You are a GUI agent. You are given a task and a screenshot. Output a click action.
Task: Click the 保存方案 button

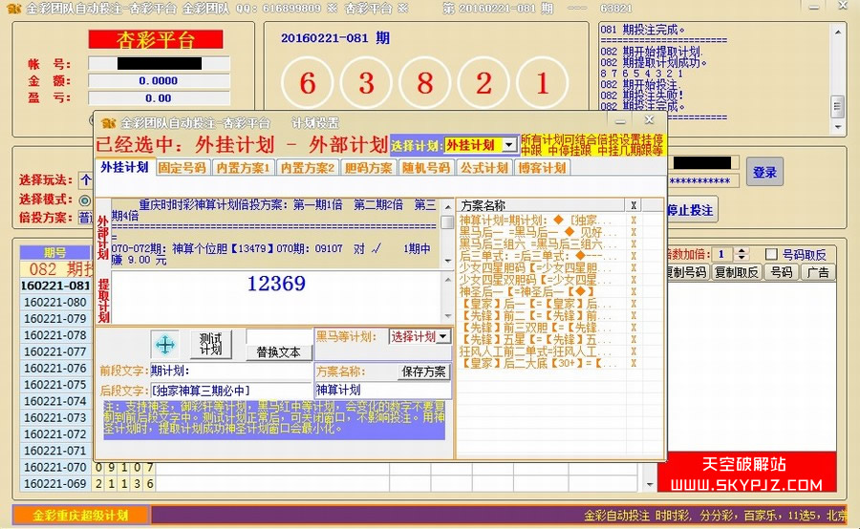click(424, 371)
